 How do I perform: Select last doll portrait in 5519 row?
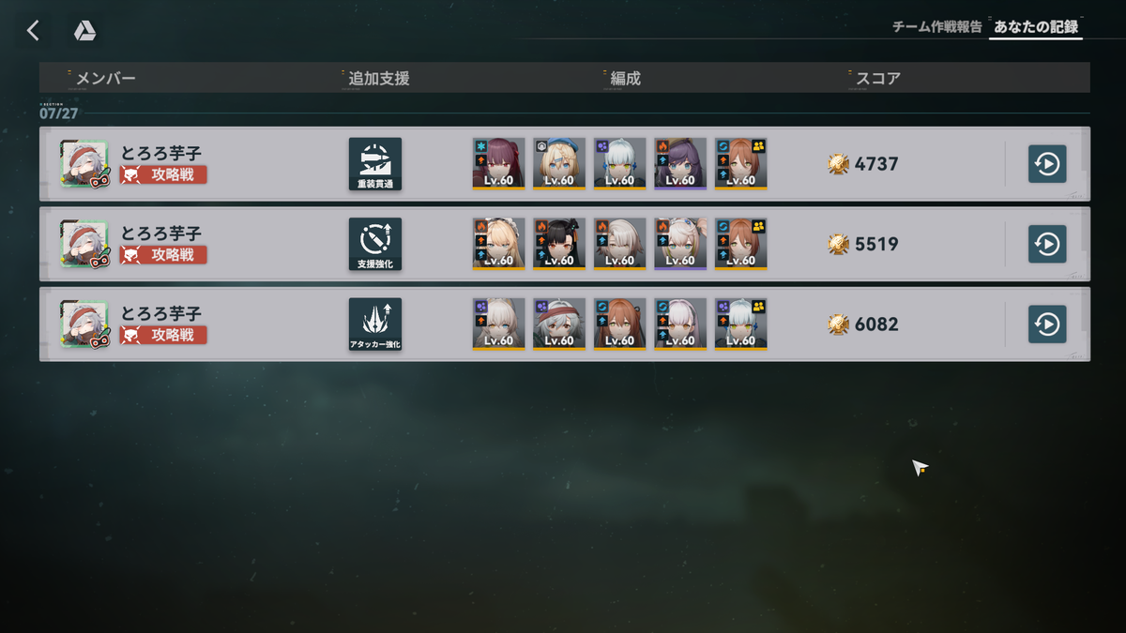coord(740,245)
